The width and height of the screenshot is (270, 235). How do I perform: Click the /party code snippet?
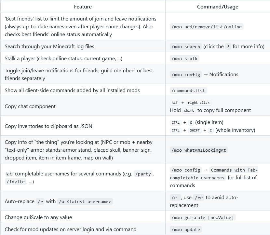click(x=143, y=174)
